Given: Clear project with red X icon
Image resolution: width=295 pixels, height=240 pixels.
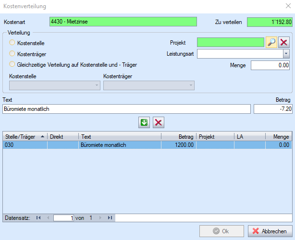Looking at the screenshot, I should [284, 42].
